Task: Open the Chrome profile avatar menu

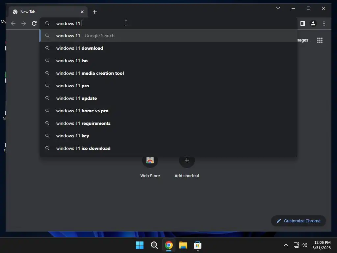Action: click(x=313, y=23)
